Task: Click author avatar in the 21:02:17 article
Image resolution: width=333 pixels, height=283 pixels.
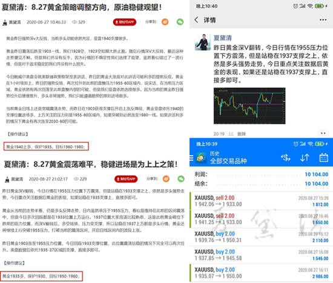Action: point(7,179)
